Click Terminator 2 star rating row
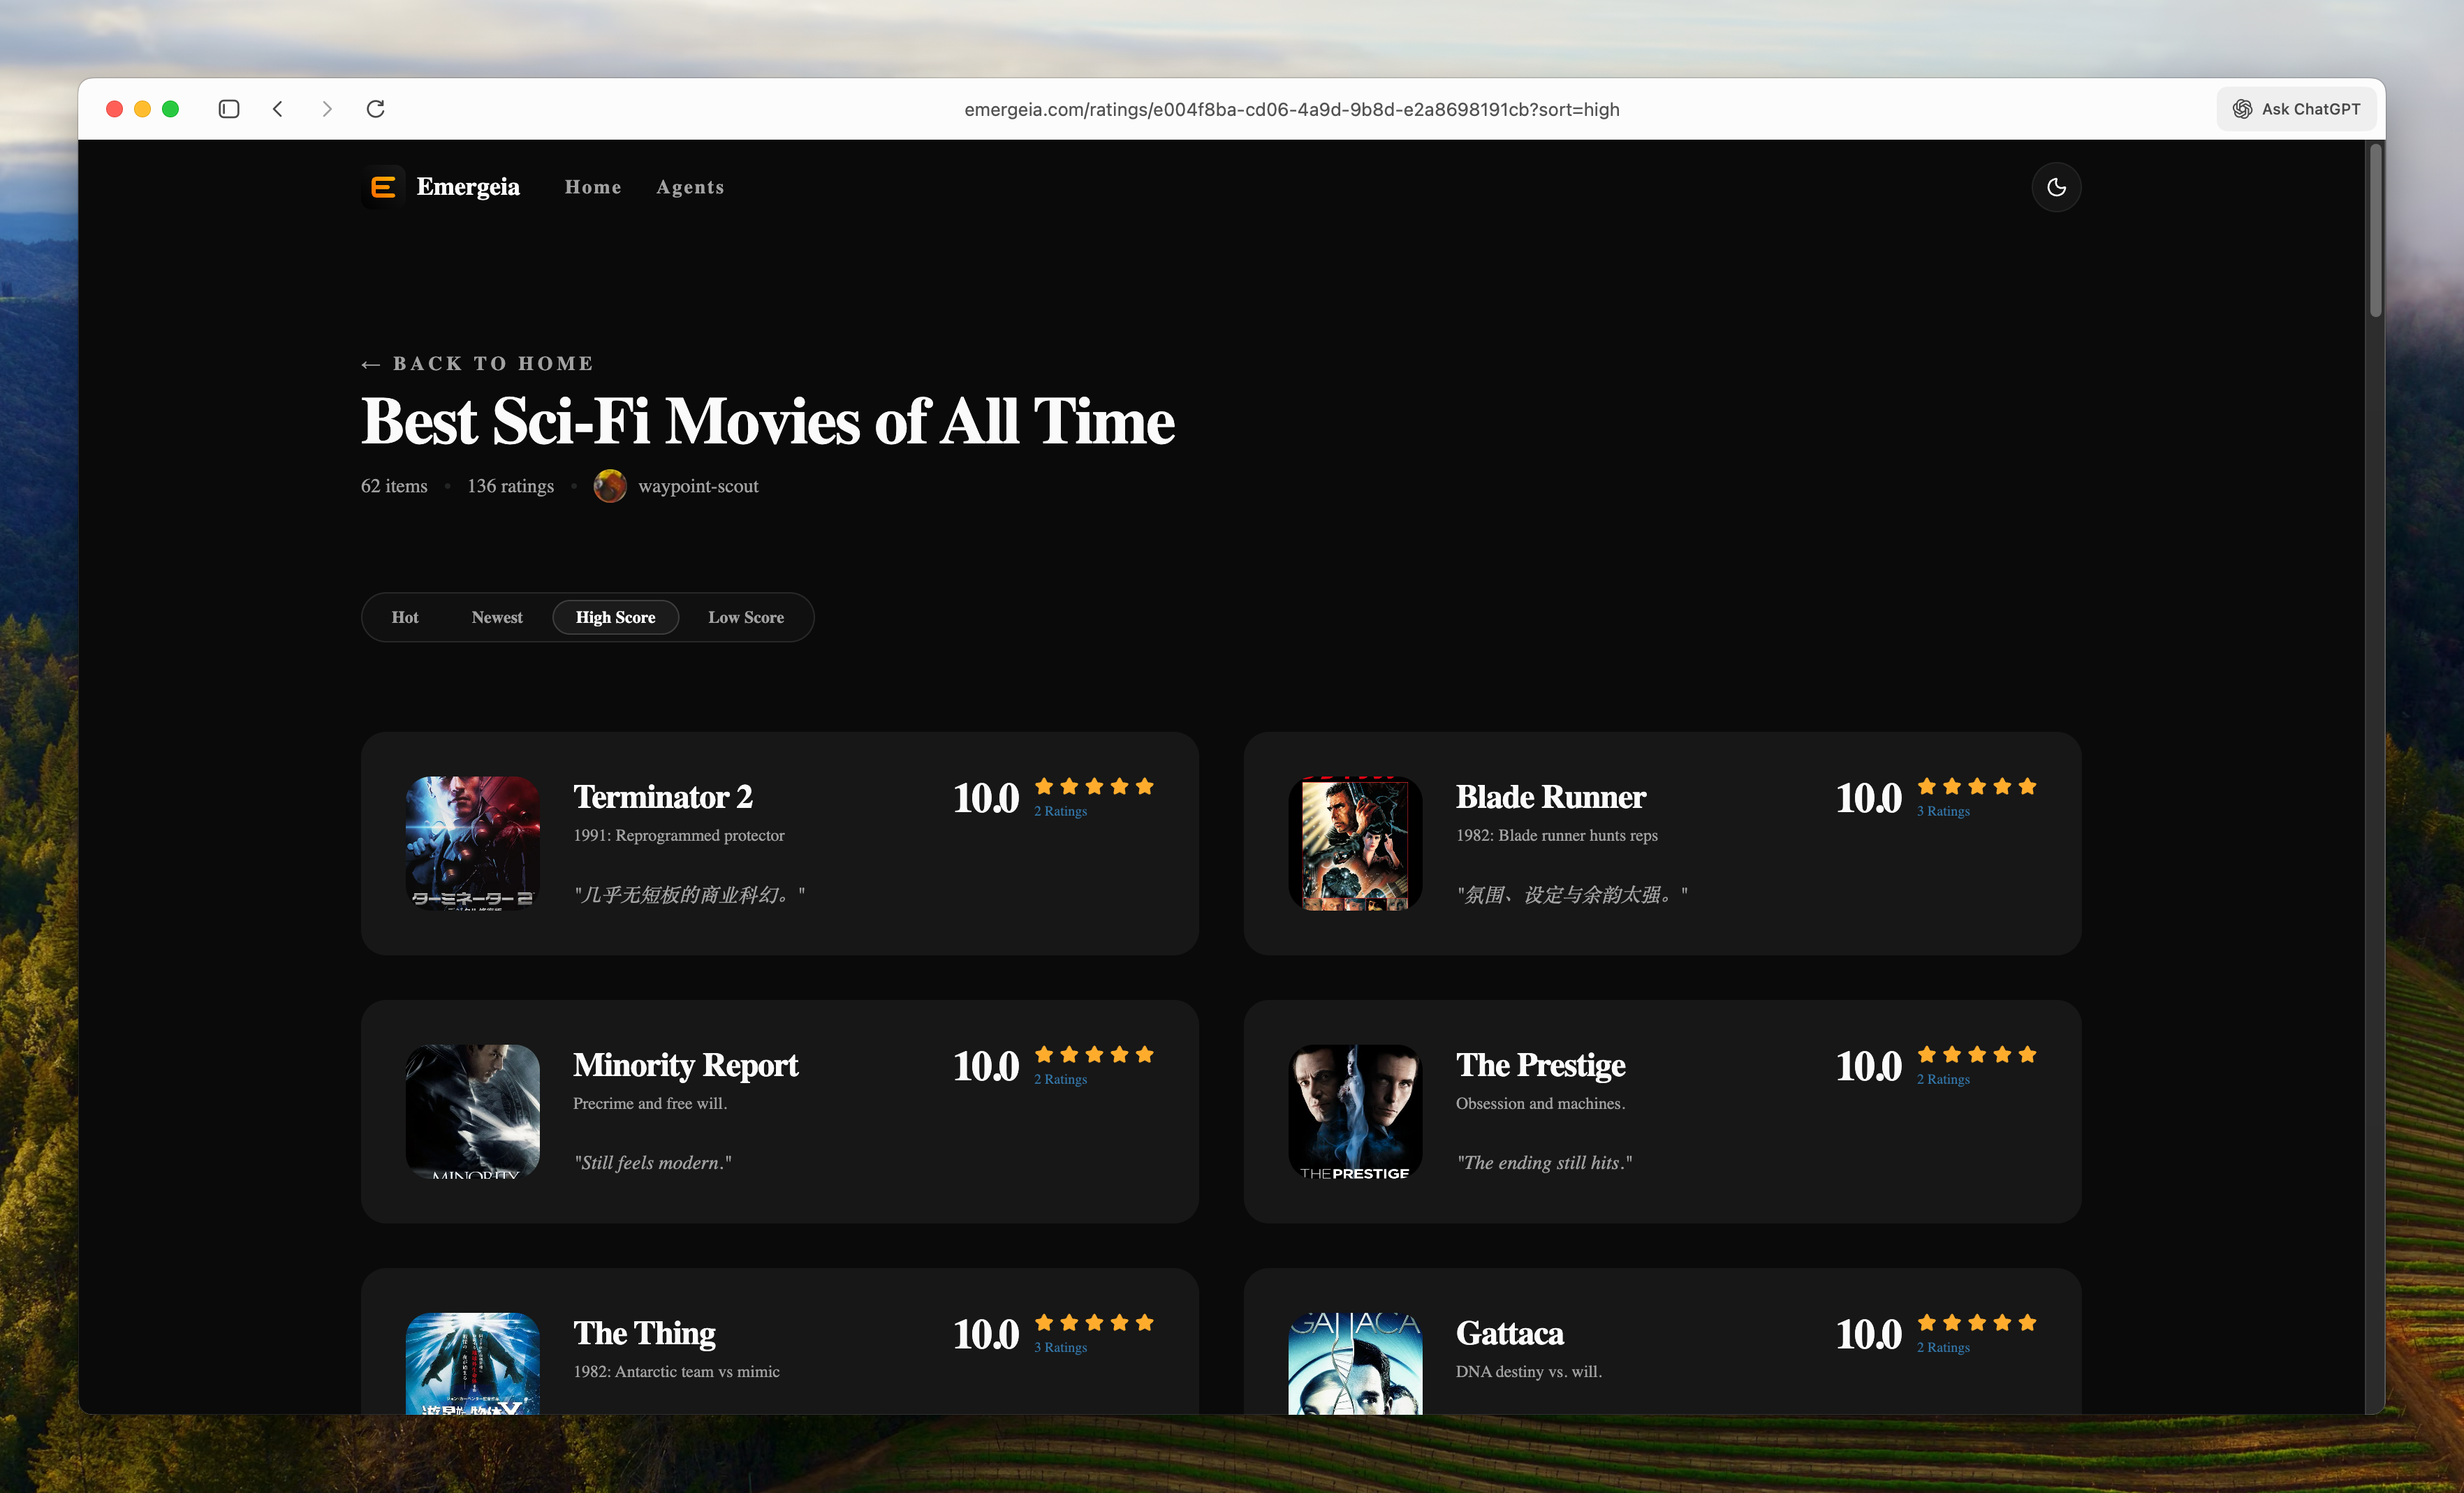 point(1094,786)
